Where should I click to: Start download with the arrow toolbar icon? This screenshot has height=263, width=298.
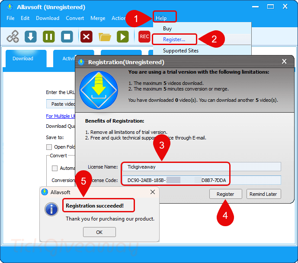pyautogui.click(x=31, y=36)
